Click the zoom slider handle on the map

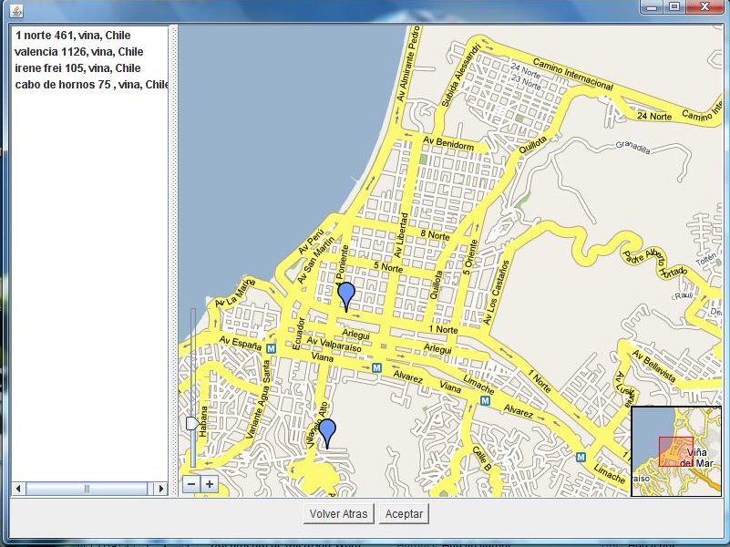(192, 423)
